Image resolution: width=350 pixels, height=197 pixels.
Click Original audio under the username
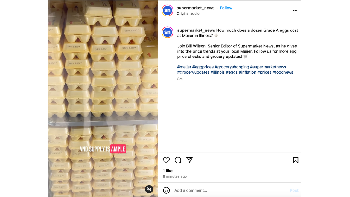188,13
